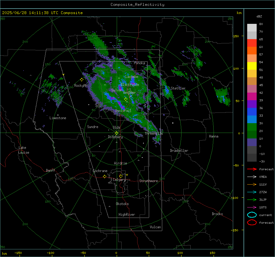Click the Brooks town label
Image resolution: width=275 pixels, height=257 pixels.
(217, 214)
